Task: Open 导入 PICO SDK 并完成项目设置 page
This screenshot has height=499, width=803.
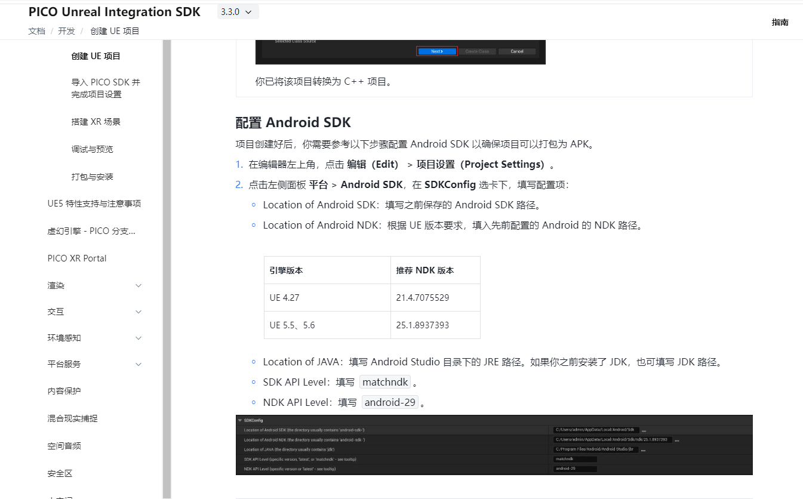Action: (x=106, y=88)
